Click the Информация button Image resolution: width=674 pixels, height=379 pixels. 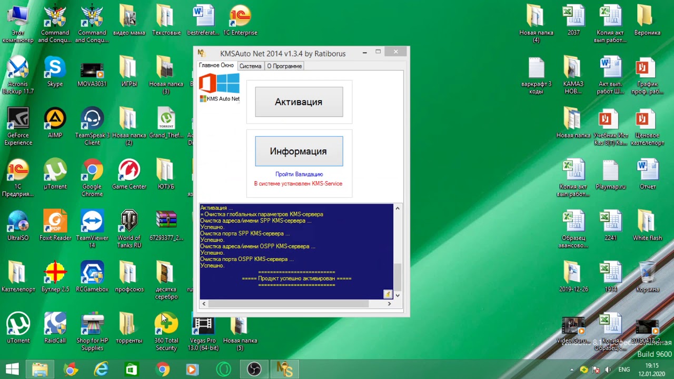pyautogui.click(x=299, y=152)
